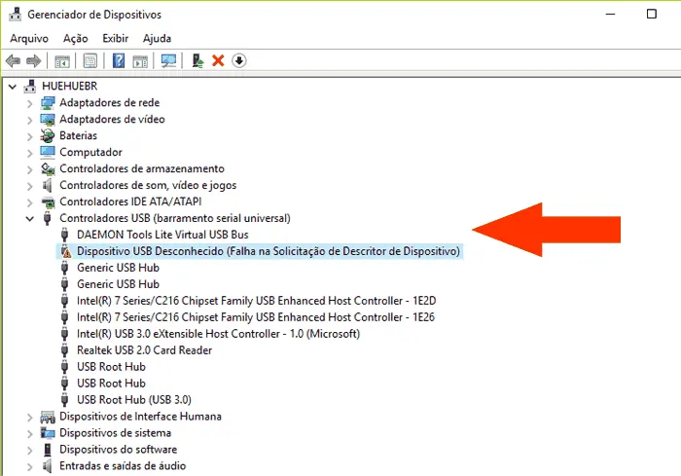Collapse the HUEHUEBR root node
The width and height of the screenshot is (681, 476).
coord(13,87)
